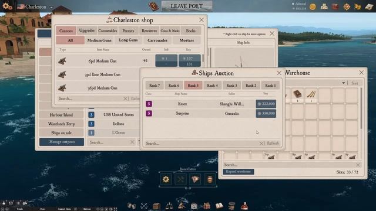Open the golden figures icon in top bar
The width and height of the screenshot is (376, 211).
[358, 6]
